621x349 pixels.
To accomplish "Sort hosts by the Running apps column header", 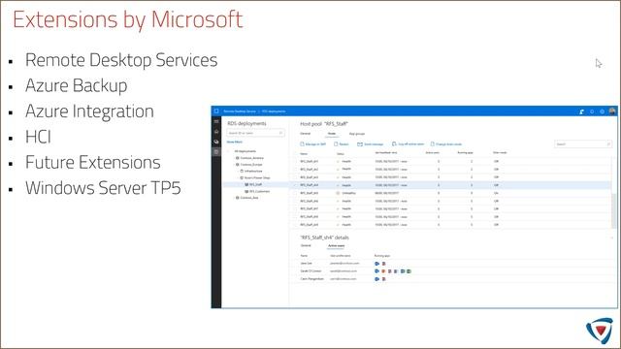I will point(466,153).
